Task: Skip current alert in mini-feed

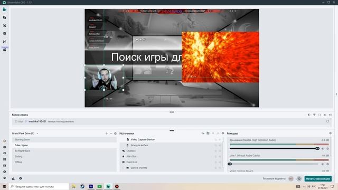Action: [x=325, y=115]
